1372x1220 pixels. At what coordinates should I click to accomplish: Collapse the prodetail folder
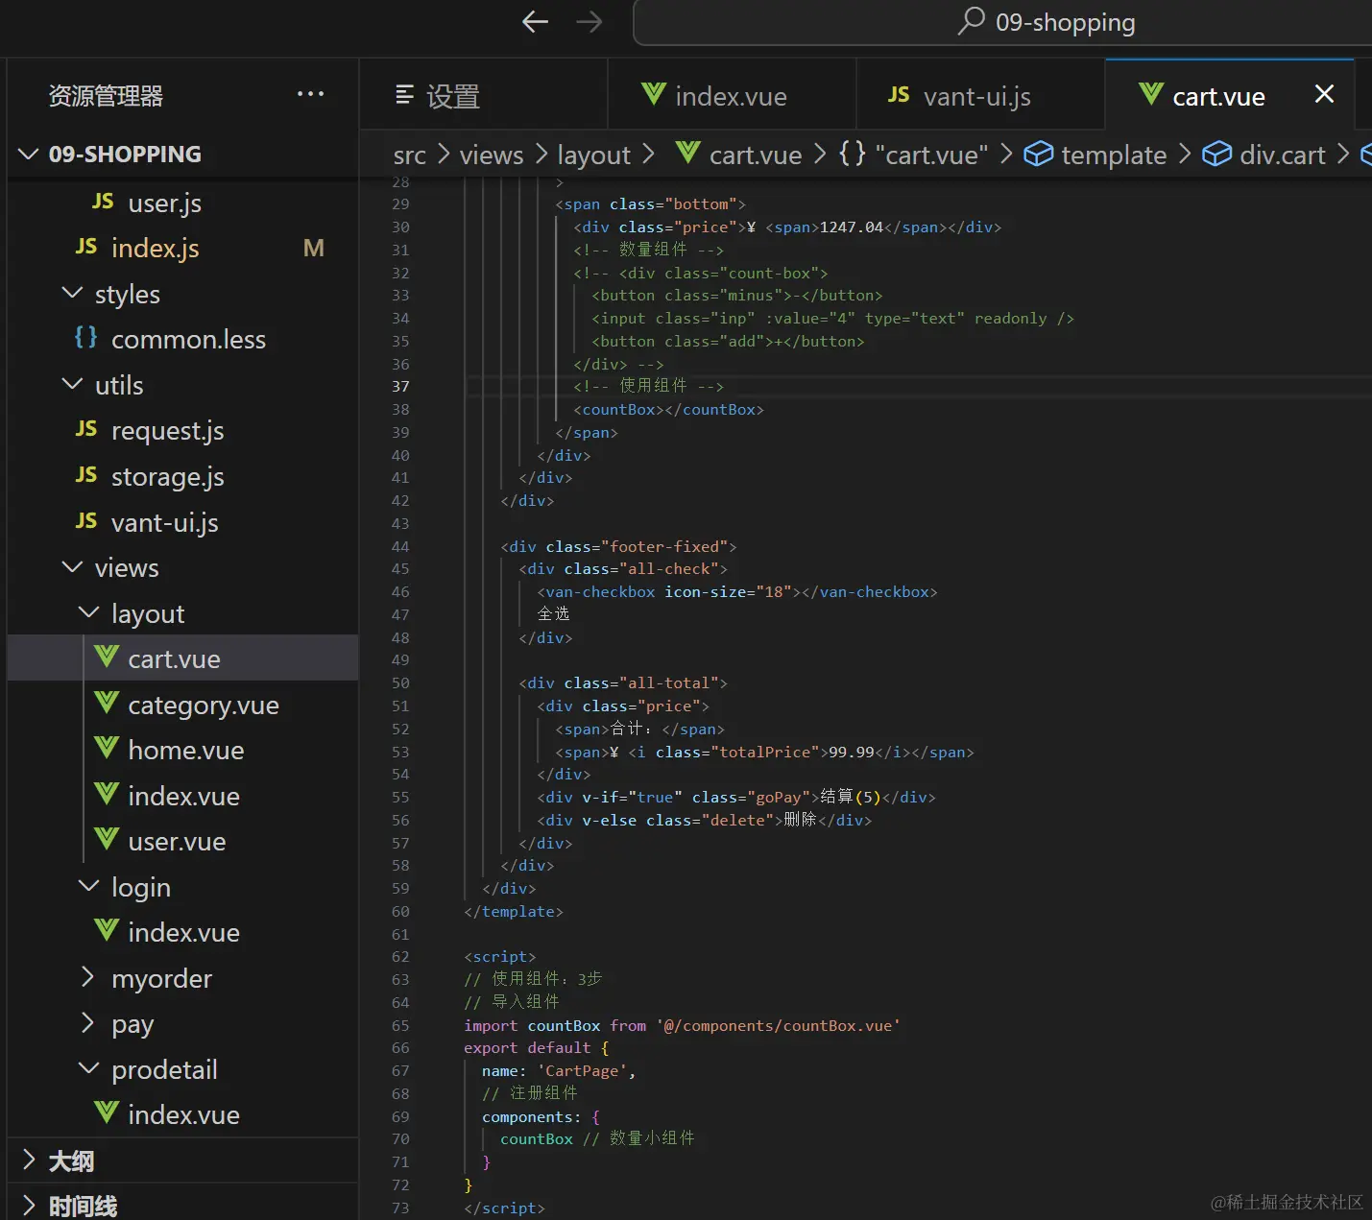[x=88, y=1068]
